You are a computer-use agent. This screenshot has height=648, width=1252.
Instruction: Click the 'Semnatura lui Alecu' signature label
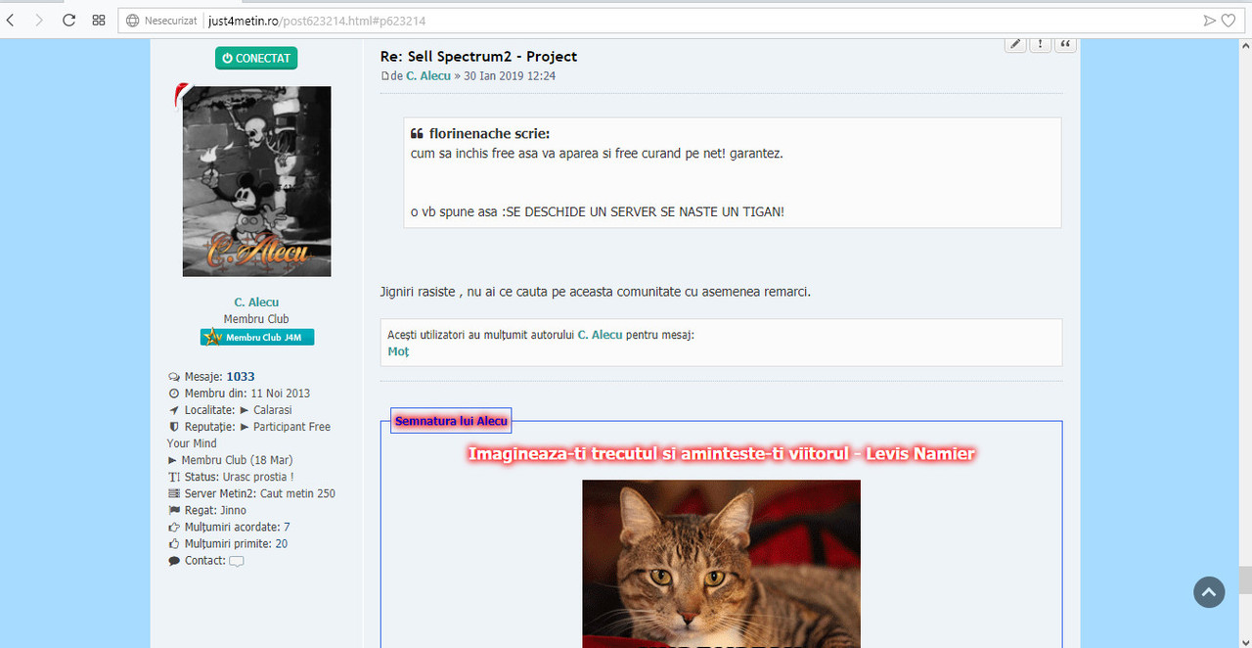coord(451,421)
